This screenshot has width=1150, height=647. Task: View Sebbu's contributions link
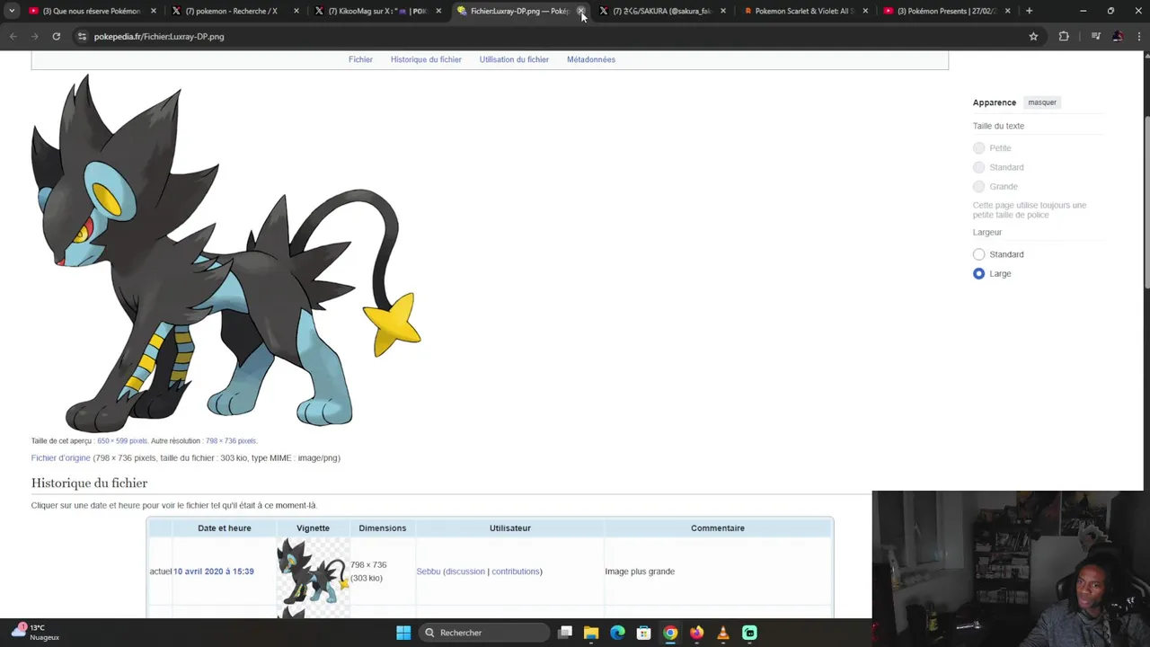(x=516, y=572)
